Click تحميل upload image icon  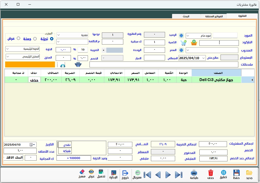101,172
